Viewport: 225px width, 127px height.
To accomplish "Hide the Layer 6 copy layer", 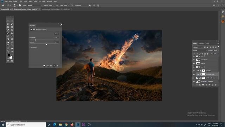I will [194, 60].
